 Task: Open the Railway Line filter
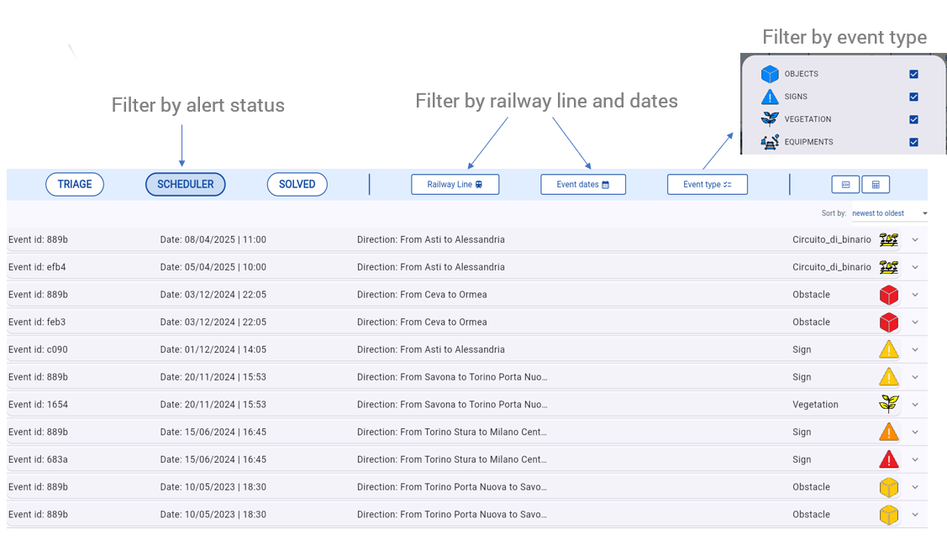(x=455, y=185)
